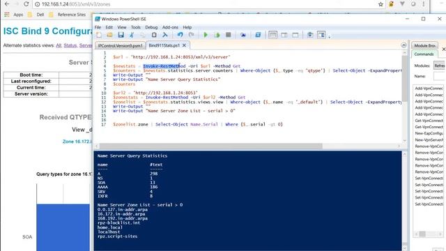The image size is (446, 251).
Task: Start PowerShell.exe in separate window
Action: [258, 35]
